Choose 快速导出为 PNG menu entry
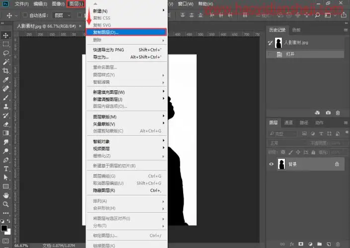 click(x=127, y=50)
